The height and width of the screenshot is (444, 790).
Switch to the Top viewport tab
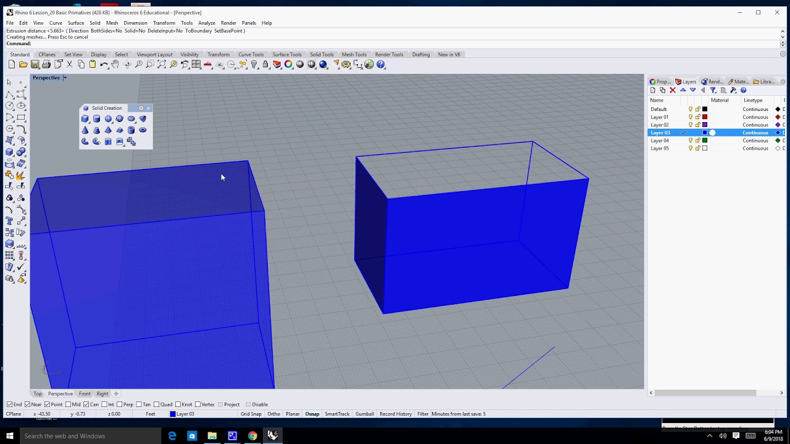click(x=38, y=393)
